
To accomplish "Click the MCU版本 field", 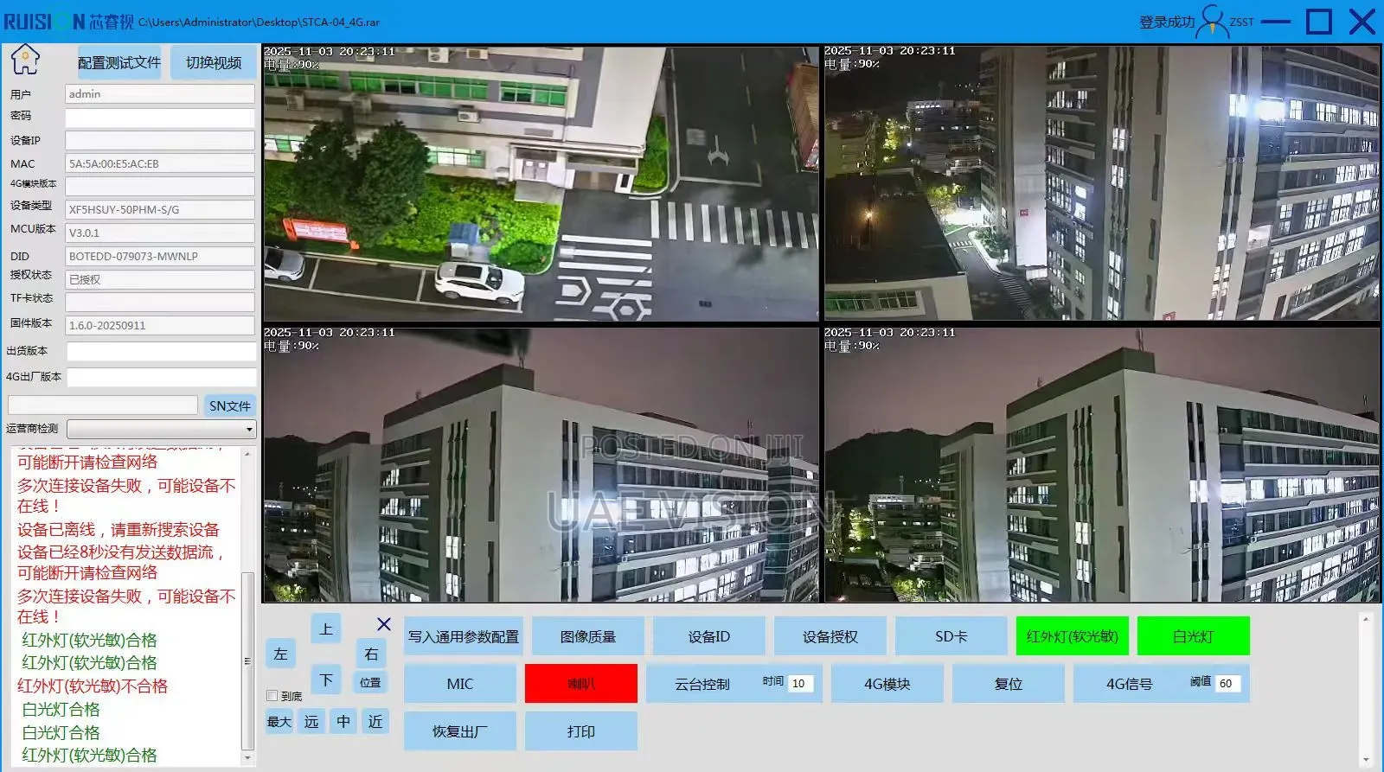I will 160,233.
